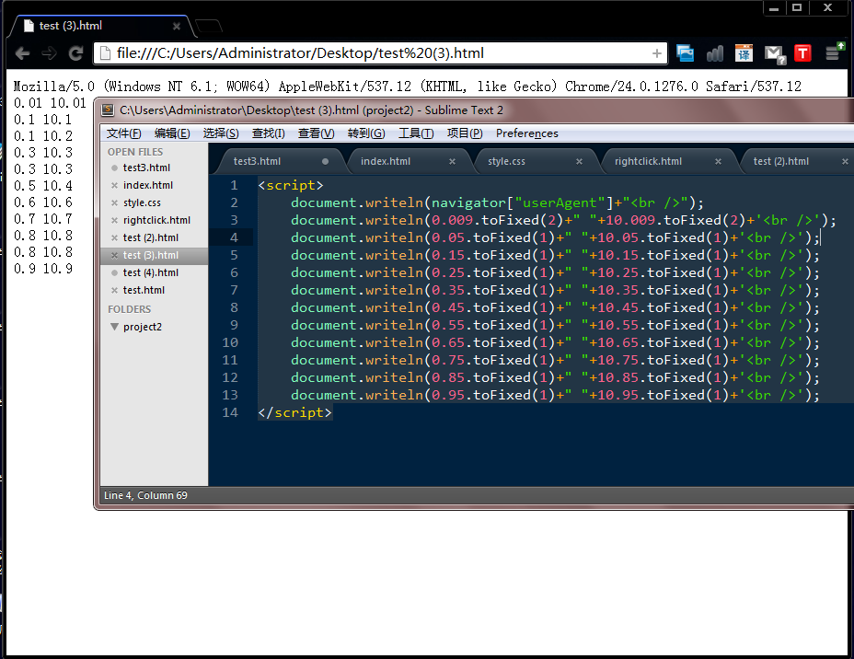Open the 文件(F) menu in Sublime Text

(x=123, y=133)
